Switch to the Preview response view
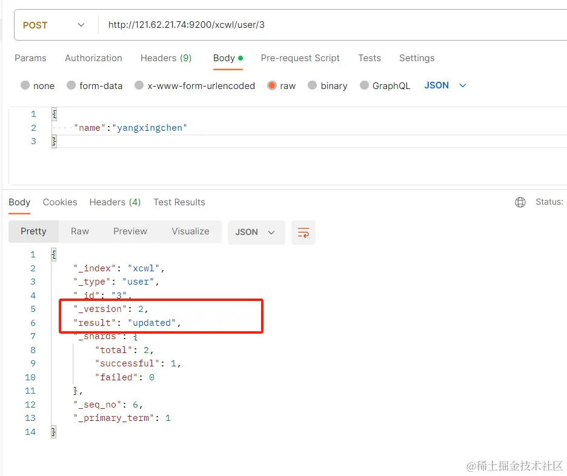 [x=130, y=231]
